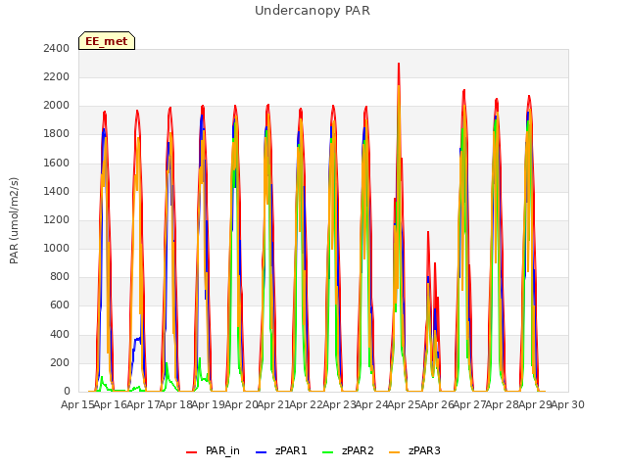This screenshot has width=627, height=470.
Task: Click the low Apr 25 peak near 1100
Action: [428, 233]
